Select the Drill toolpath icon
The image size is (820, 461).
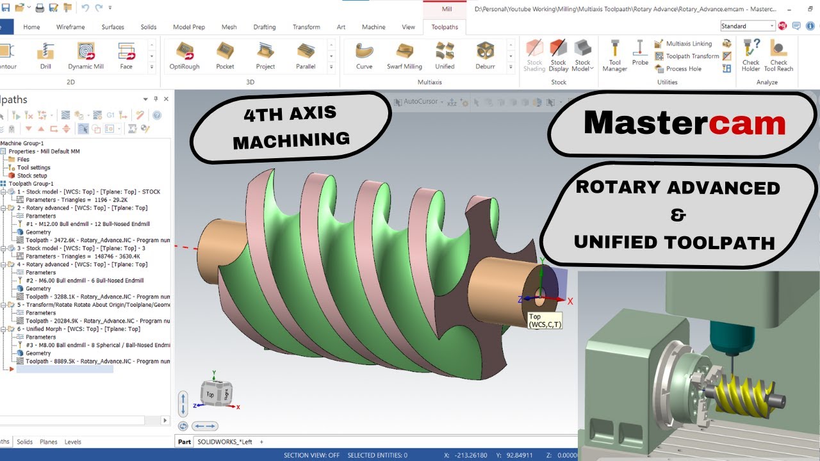pyautogui.click(x=45, y=54)
